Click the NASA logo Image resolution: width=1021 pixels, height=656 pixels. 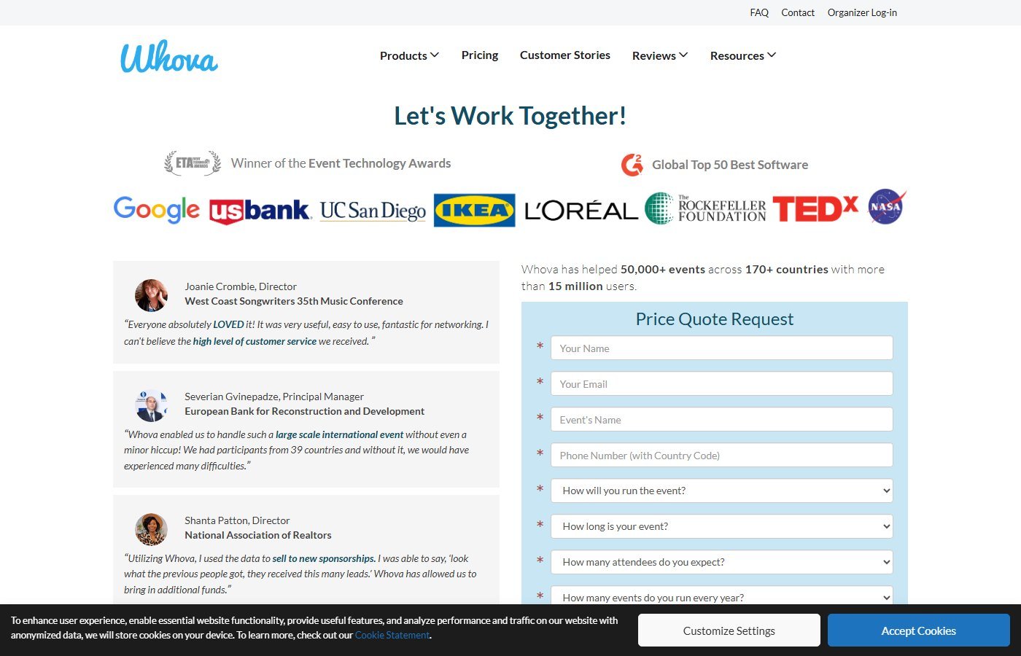887,206
